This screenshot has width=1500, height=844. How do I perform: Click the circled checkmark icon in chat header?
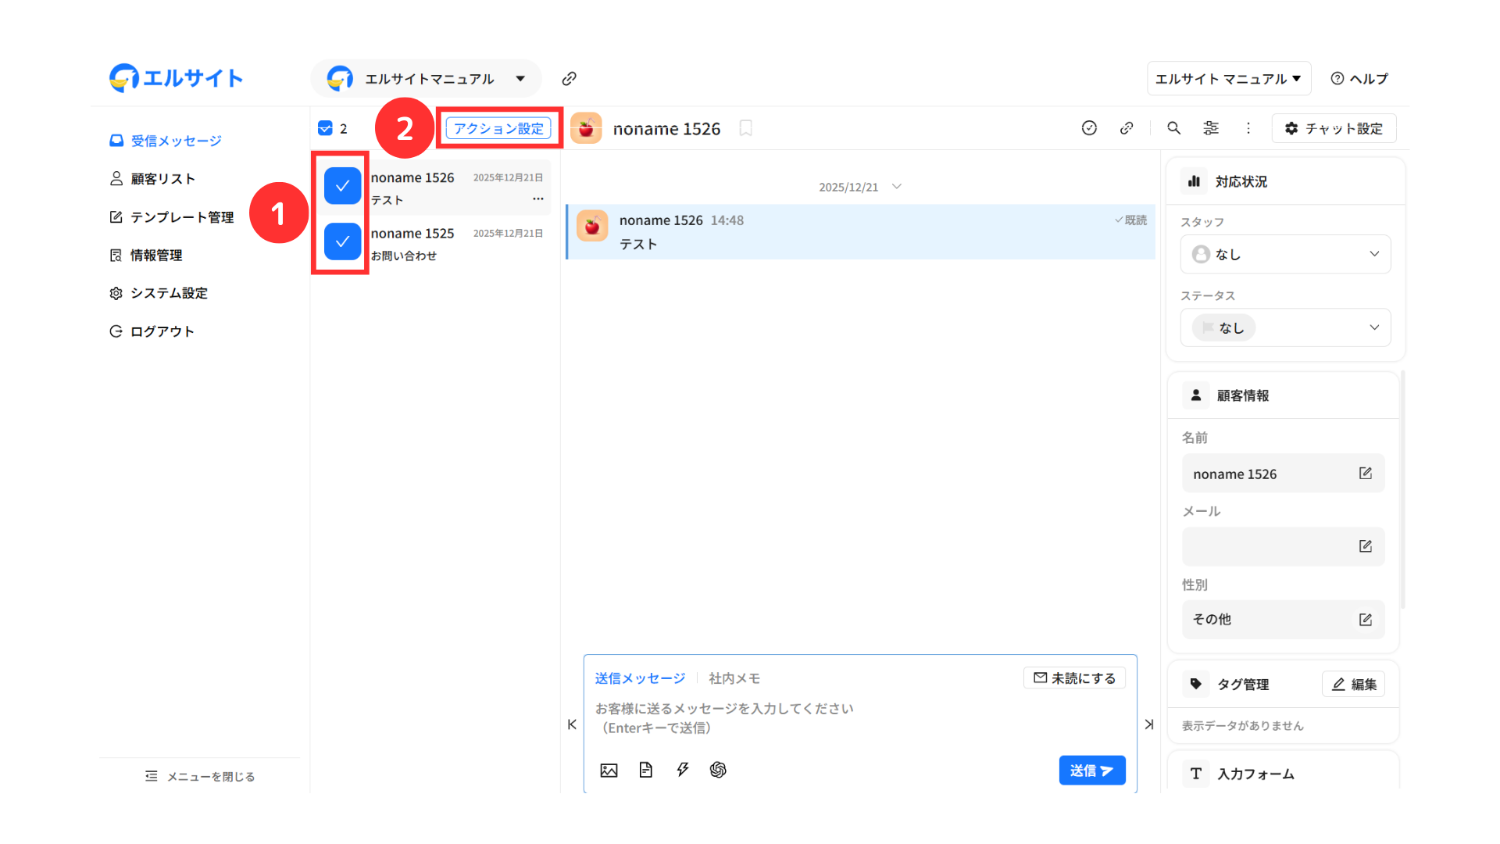coord(1089,128)
